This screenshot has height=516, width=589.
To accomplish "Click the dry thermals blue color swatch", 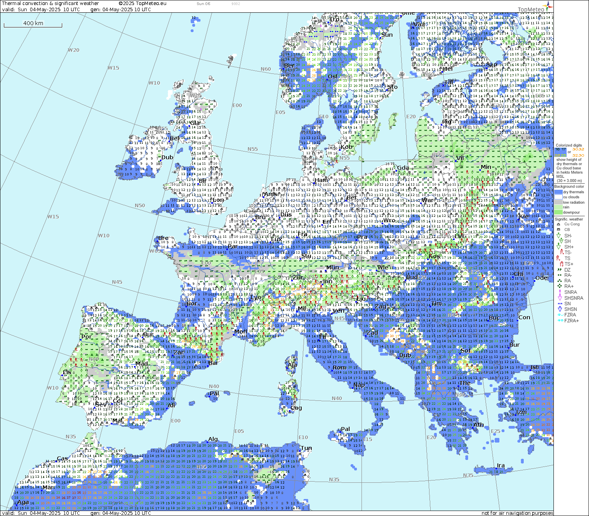I will [558, 192].
